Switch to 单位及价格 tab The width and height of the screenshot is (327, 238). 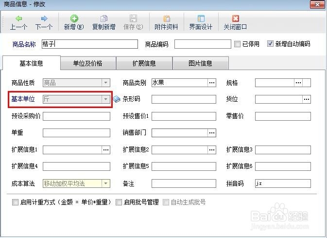point(88,63)
